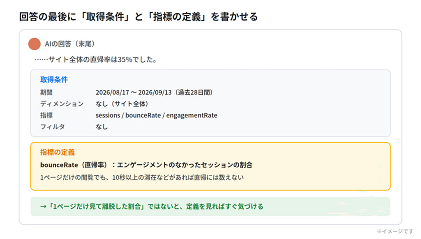Click the 指標 row label in 取得条件
The image size is (421, 239).
(46, 115)
